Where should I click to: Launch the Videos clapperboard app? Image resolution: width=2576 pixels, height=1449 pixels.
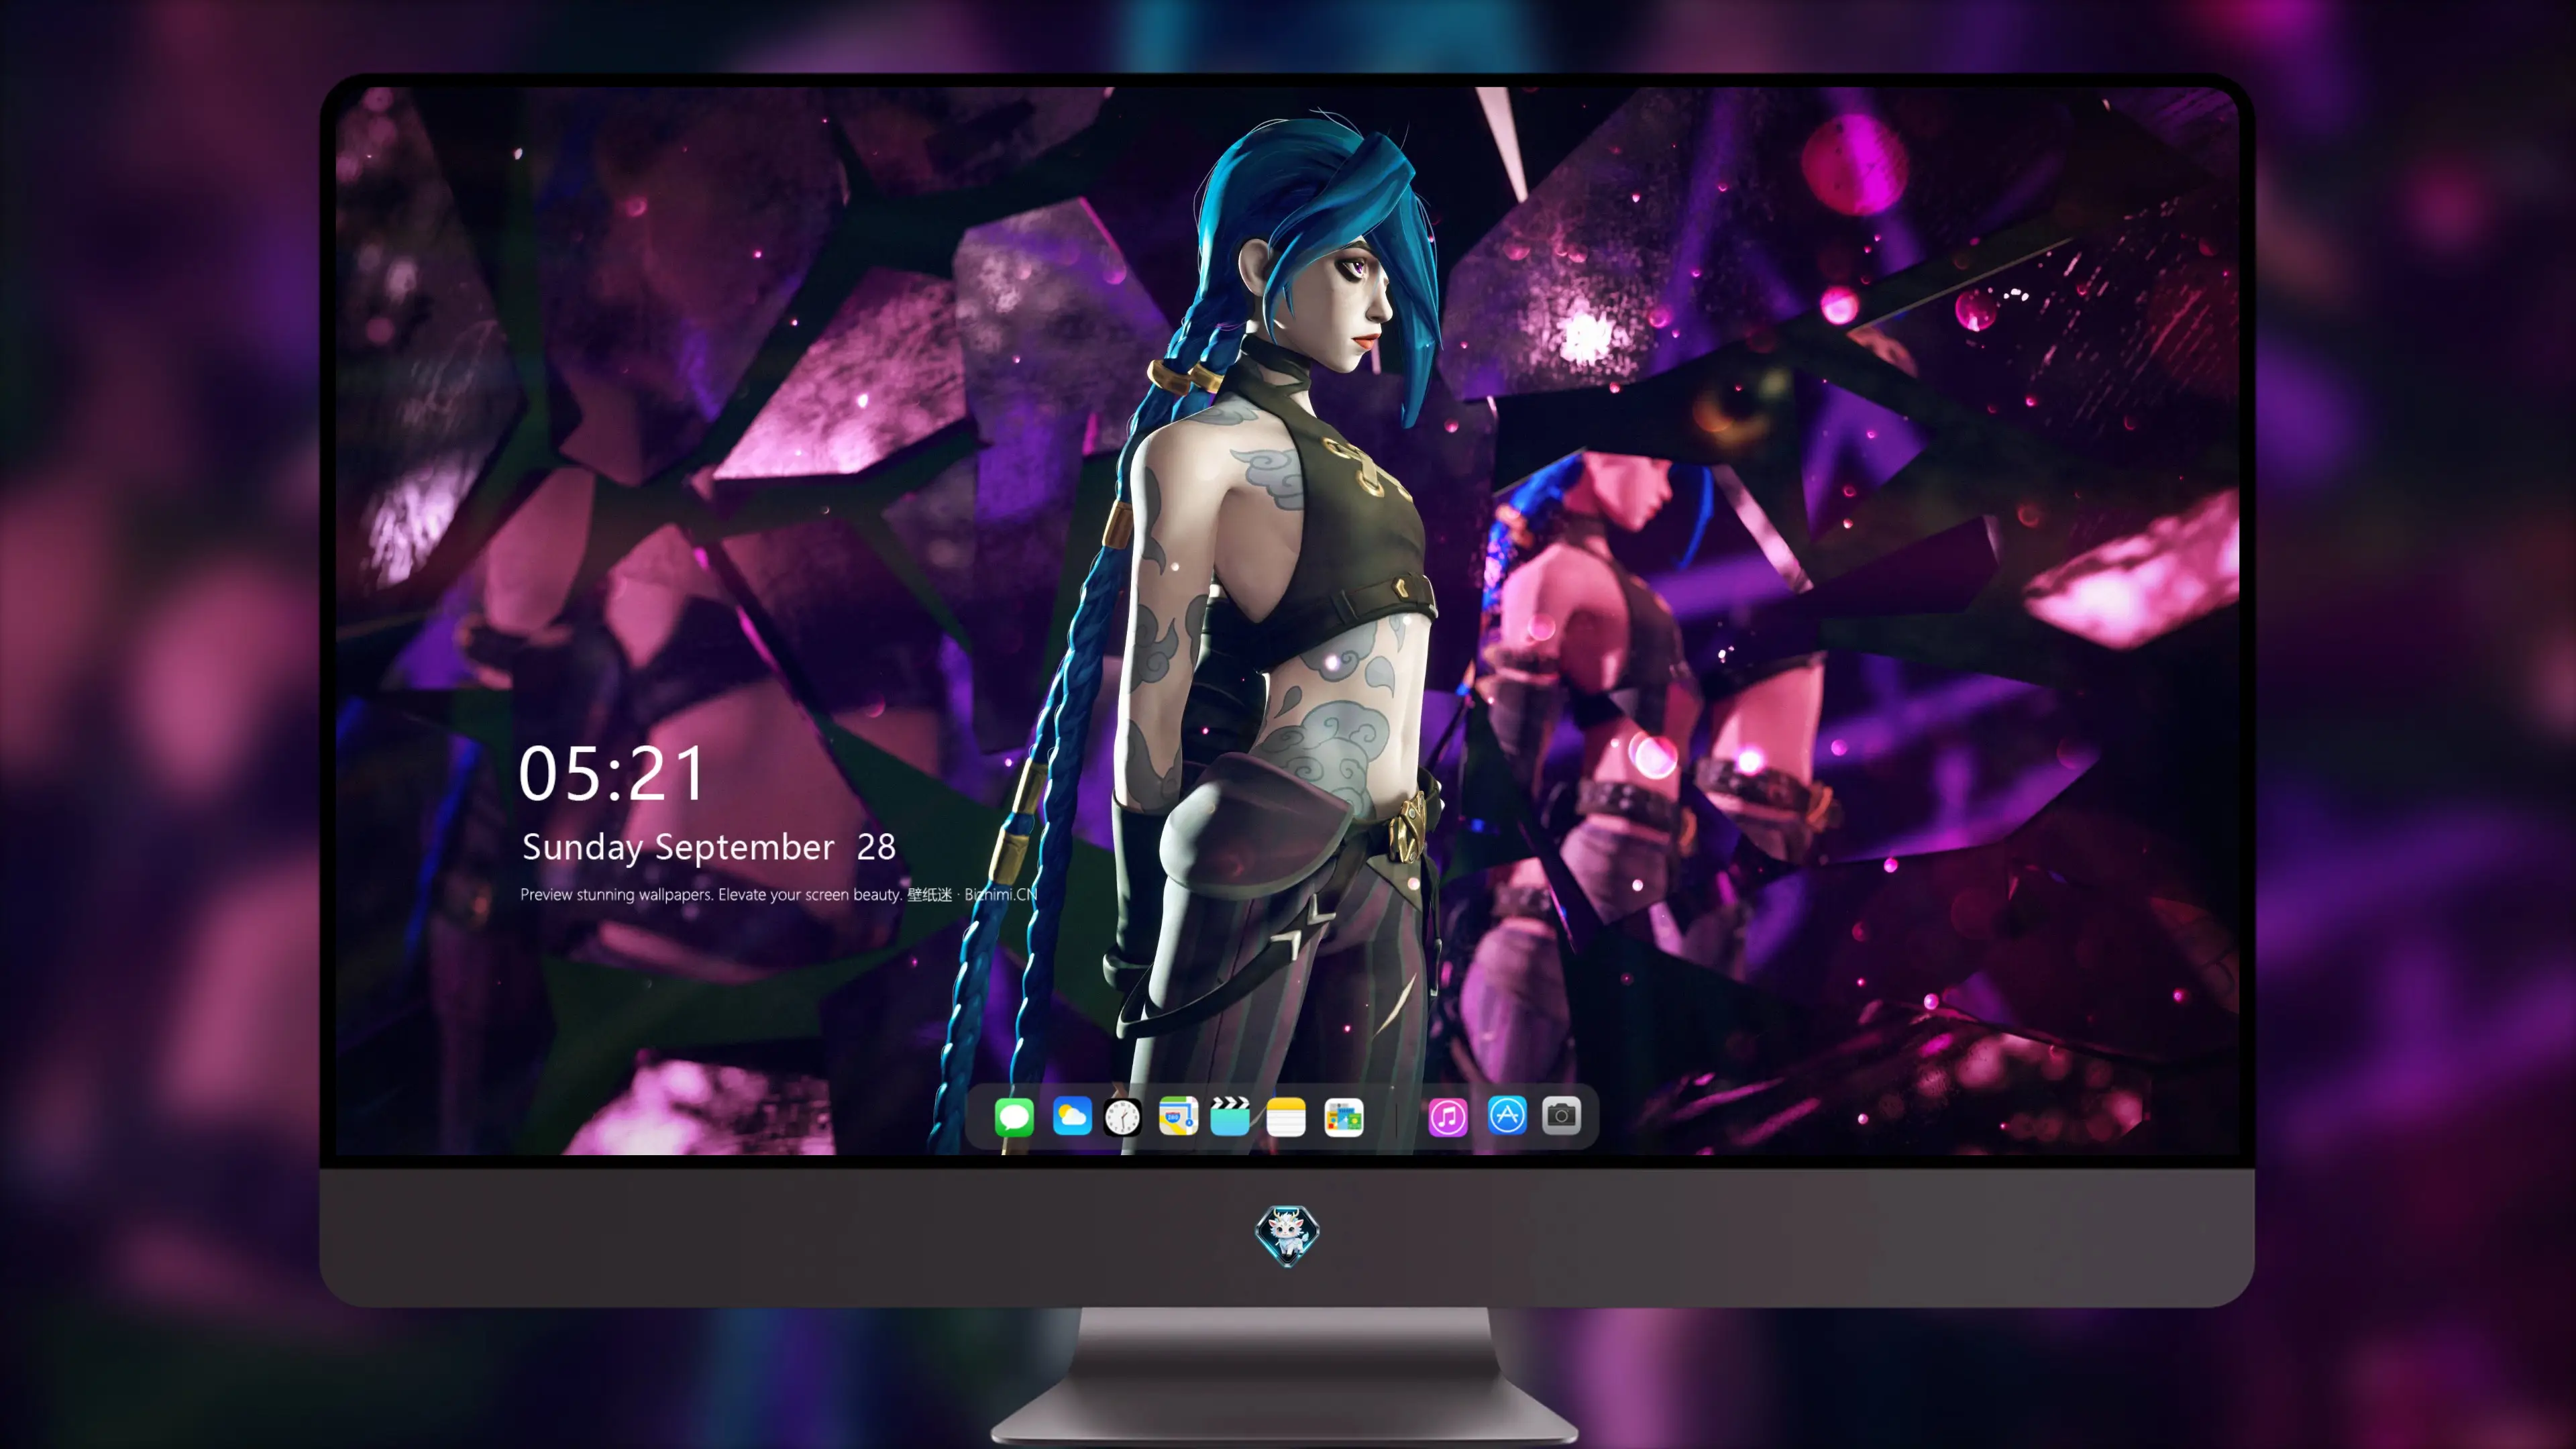1230,1116
